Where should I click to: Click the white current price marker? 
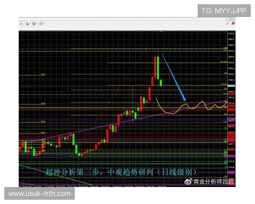(231, 86)
